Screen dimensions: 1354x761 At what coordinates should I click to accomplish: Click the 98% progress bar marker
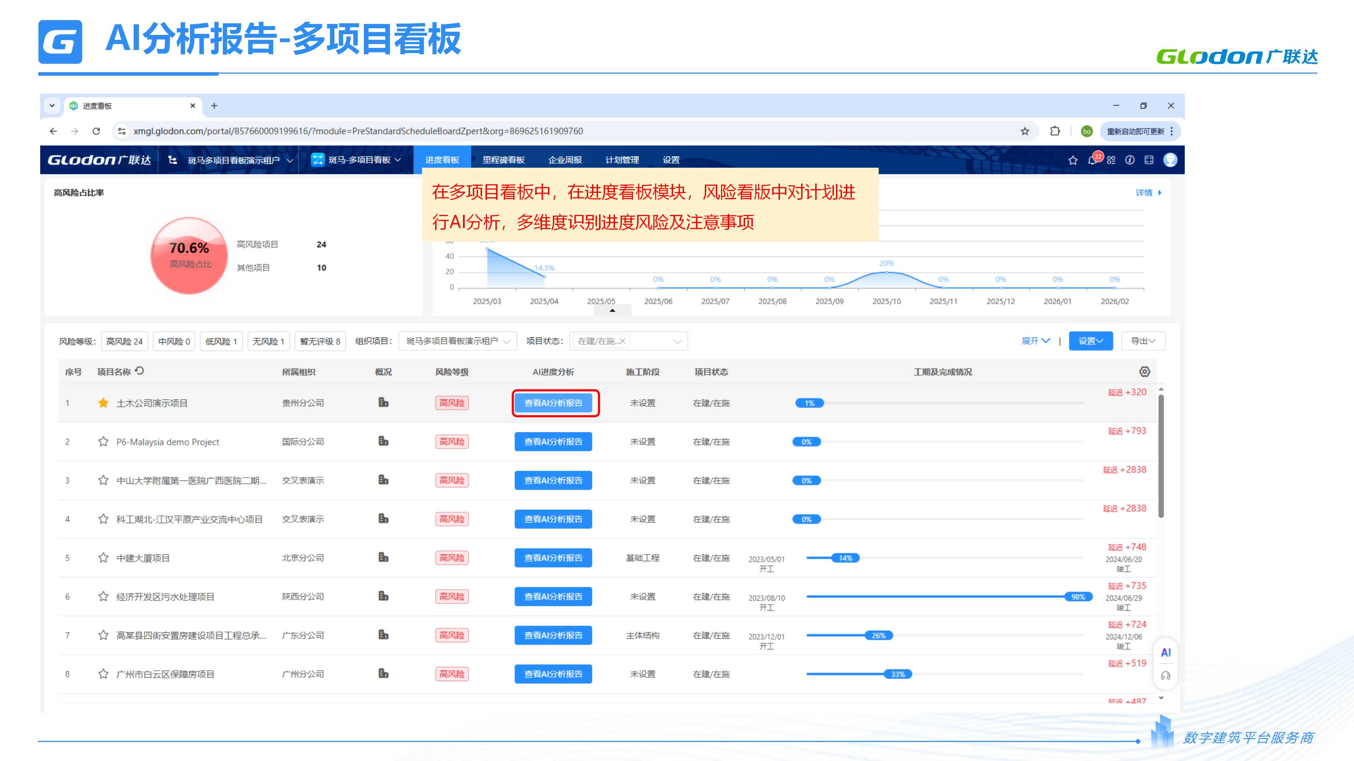coord(1078,596)
